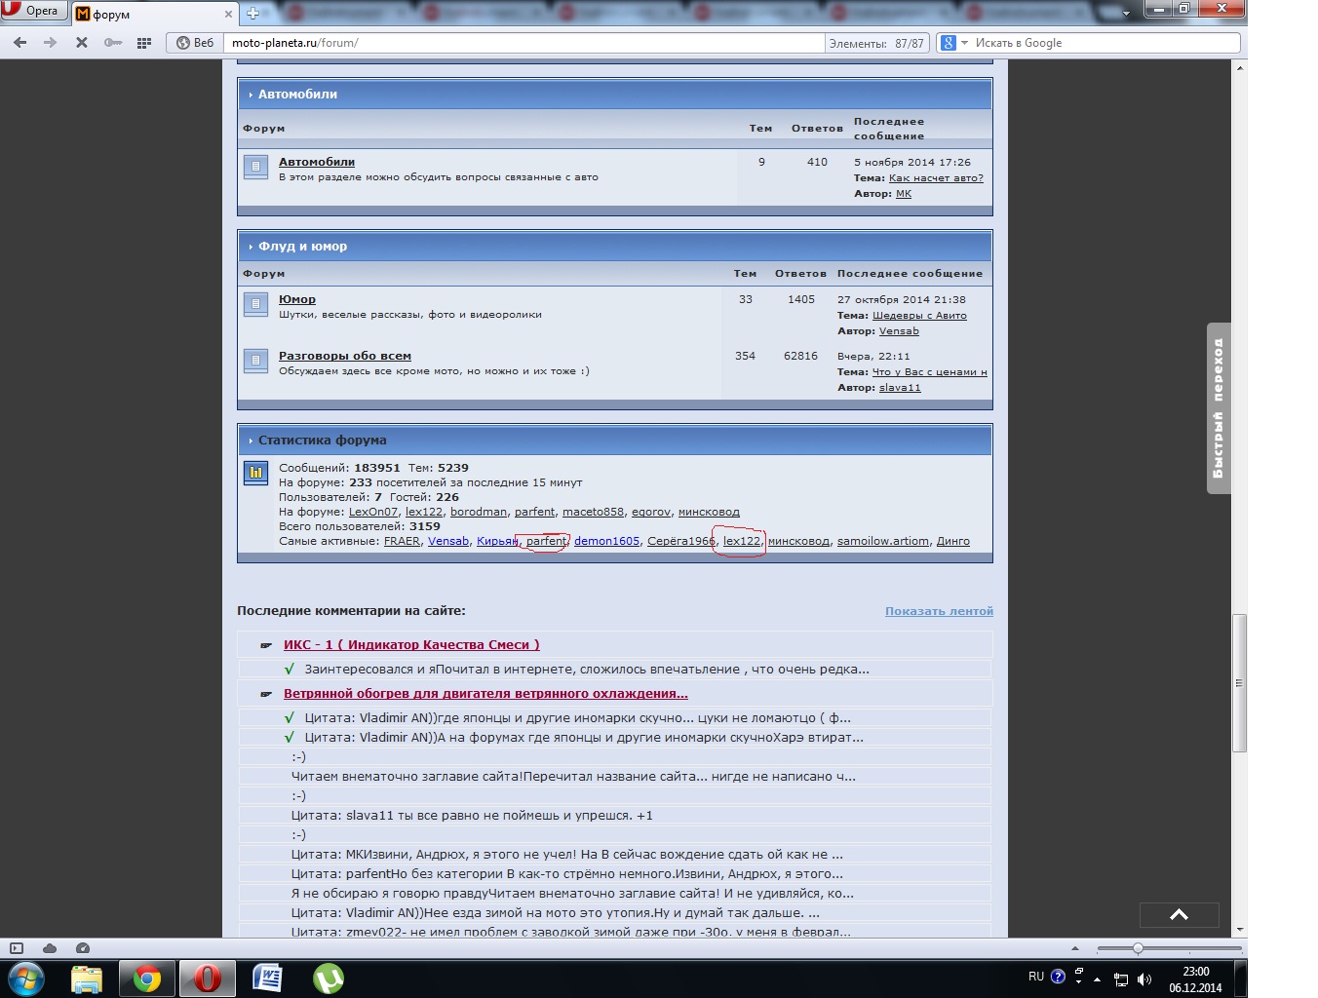The height and width of the screenshot is (998, 1318).
Task: Click the Opera Turbo gauge icon
Action: point(83,948)
